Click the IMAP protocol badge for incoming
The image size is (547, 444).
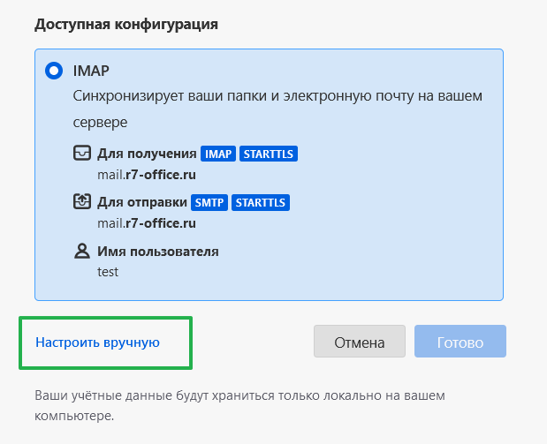tap(218, 154)
